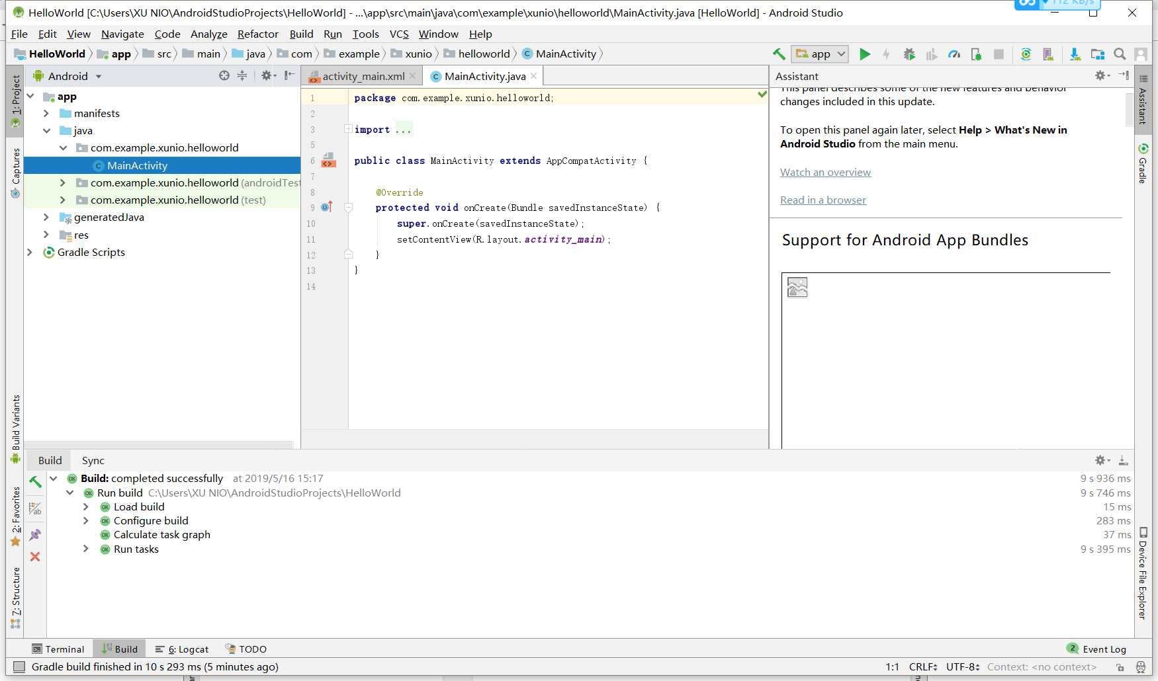Select MainActivity in the project tree
1158x681 pixels.
coord(162,165)
